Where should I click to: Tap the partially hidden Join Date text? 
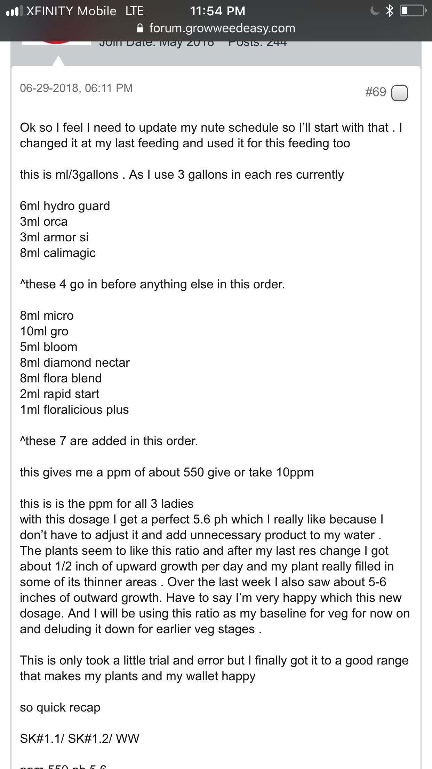click(157, 44)
